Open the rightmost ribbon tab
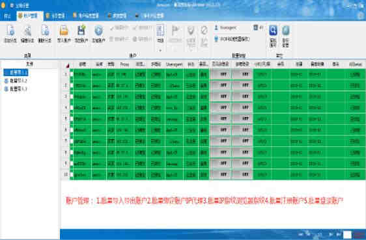 149,16
